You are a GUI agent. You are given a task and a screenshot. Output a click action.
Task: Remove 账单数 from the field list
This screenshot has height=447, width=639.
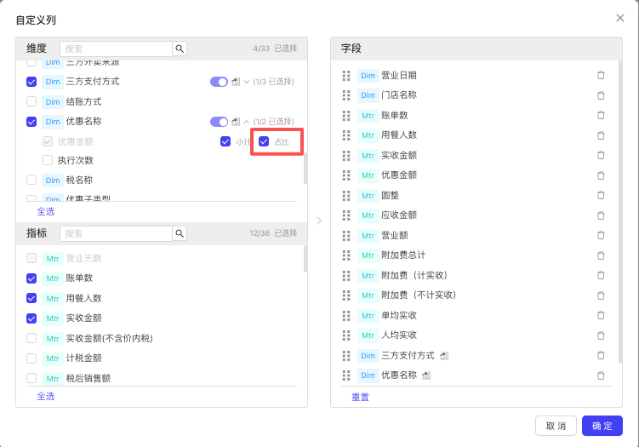pos(601,115)
